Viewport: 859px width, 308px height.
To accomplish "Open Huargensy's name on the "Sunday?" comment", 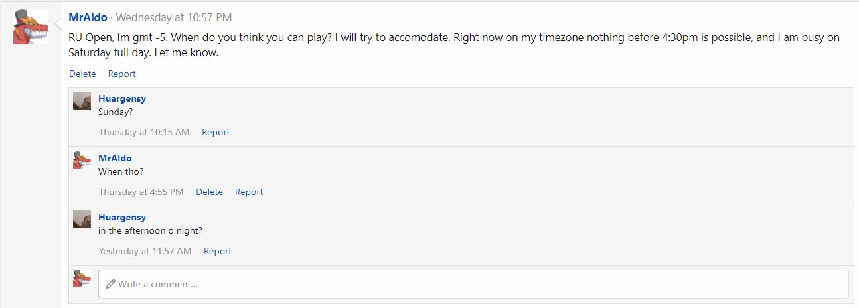I will click(x=122, y=98).
